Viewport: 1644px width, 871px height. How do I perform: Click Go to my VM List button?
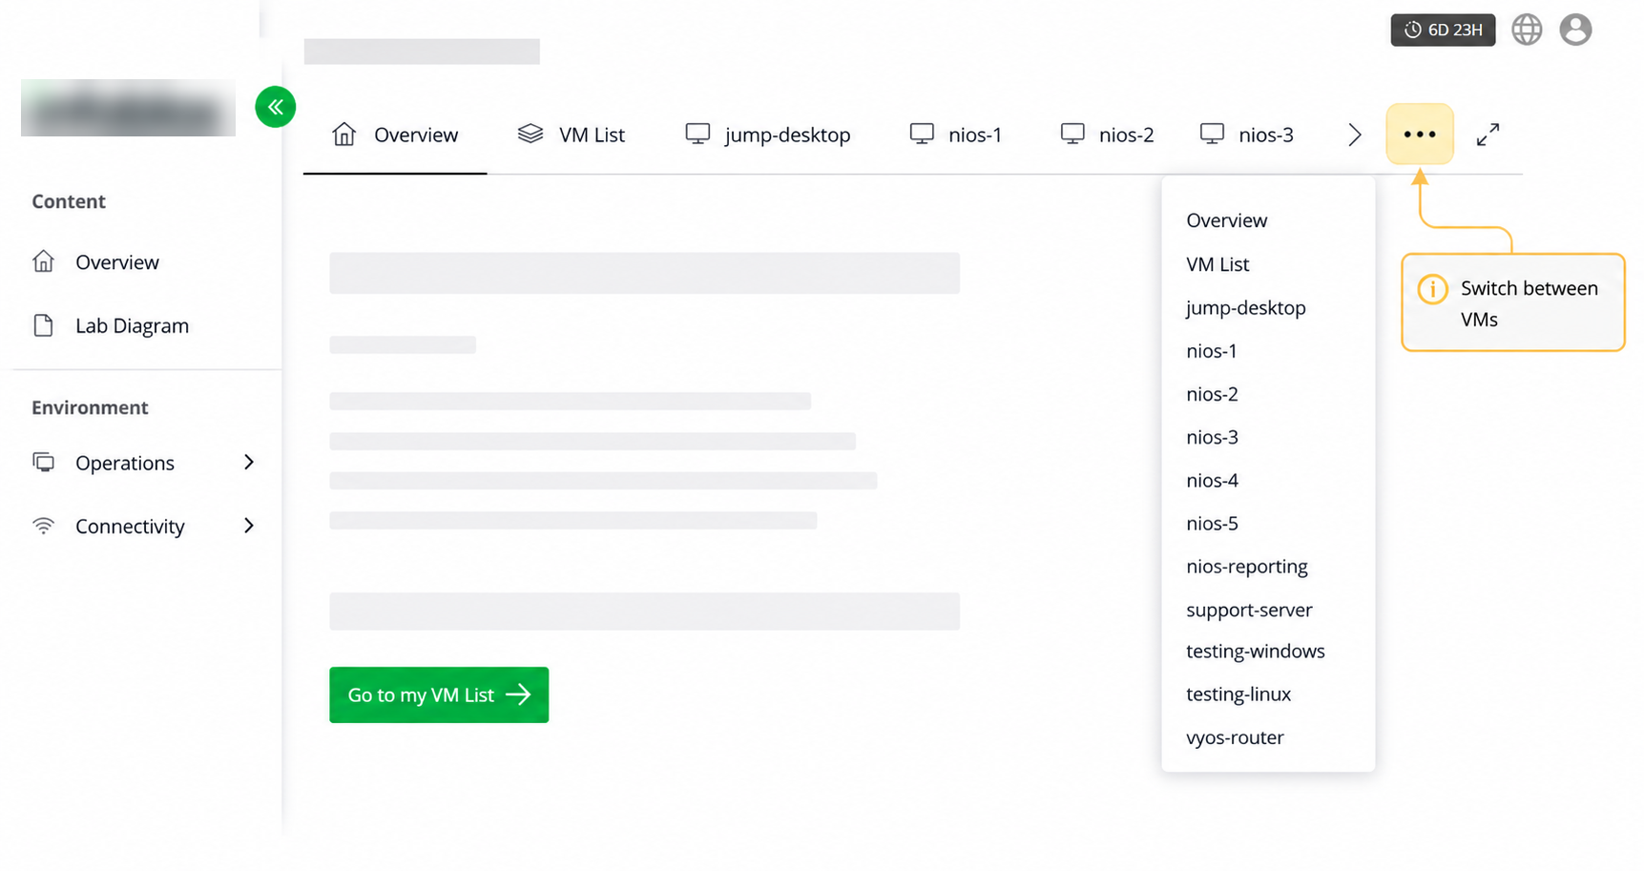439,695
